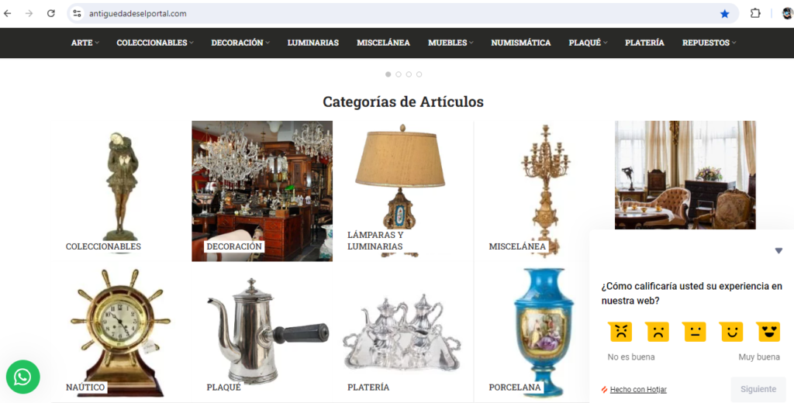The width and height of the screenshot is (794, 403).
Task: Open the PLATERÍA menu item
Action: click(x=644, y=43)
